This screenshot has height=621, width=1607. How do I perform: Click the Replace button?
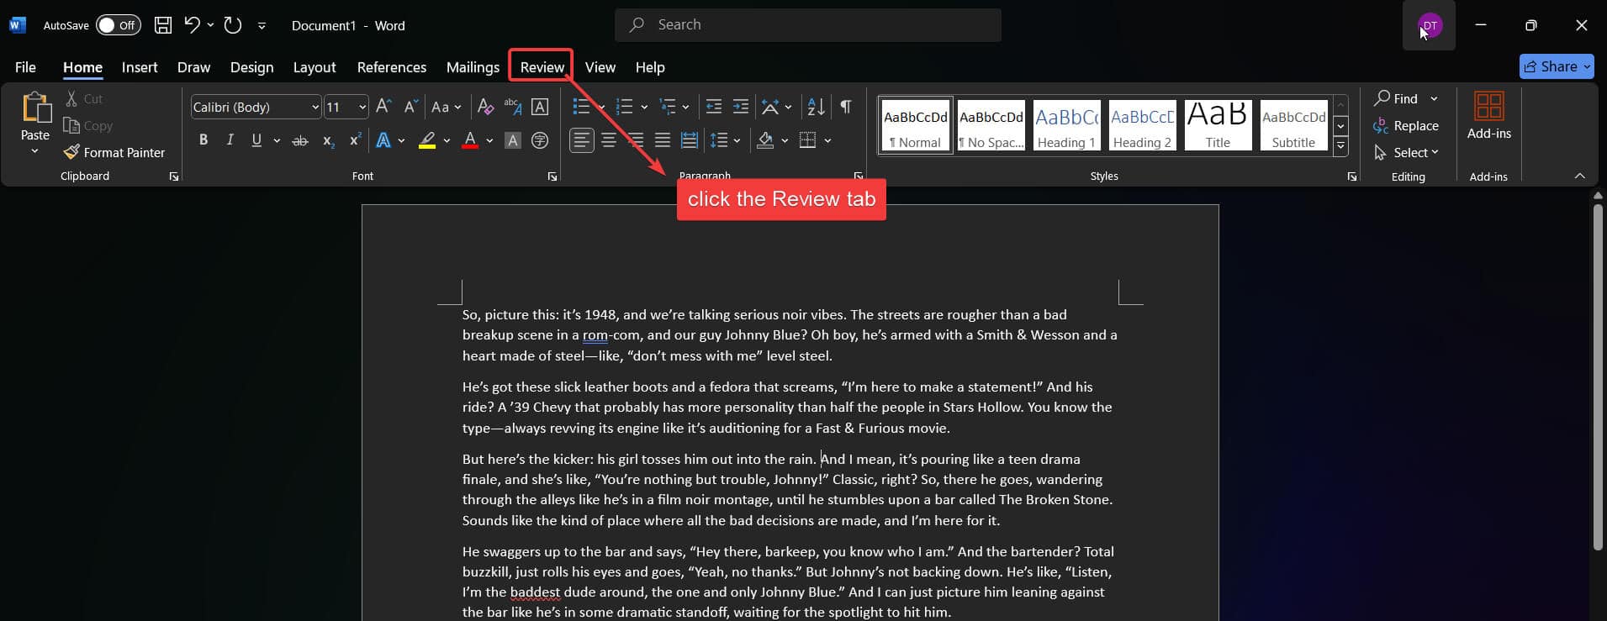pyautogui.click(x=1406, y=125)
